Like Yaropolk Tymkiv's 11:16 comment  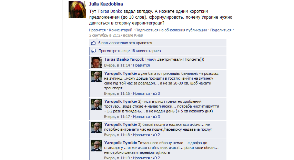[141, 93]
